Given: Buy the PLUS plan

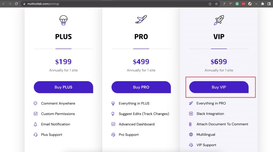Looking at the screenshot, I should point(63,87).
